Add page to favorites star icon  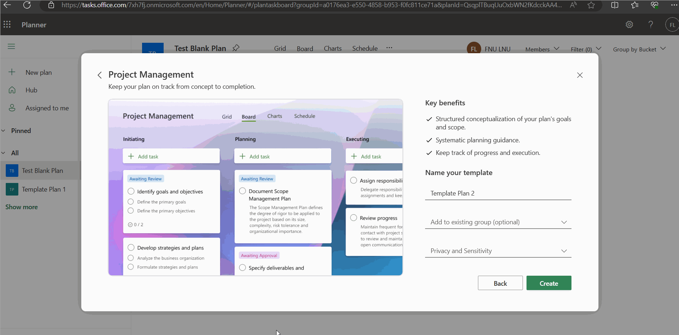591,5
